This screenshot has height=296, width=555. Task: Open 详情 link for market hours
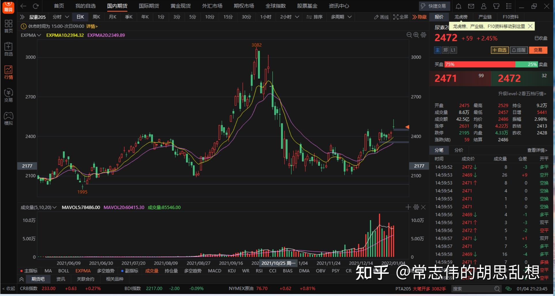click(x=92, y=26)
